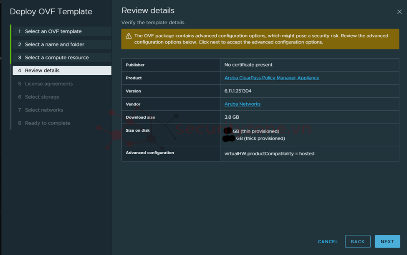This screenshot has width=407, height=255.
Task: Click the virtualHW.productCompatibility = hosted value
Action: click(x=269, y=153)
